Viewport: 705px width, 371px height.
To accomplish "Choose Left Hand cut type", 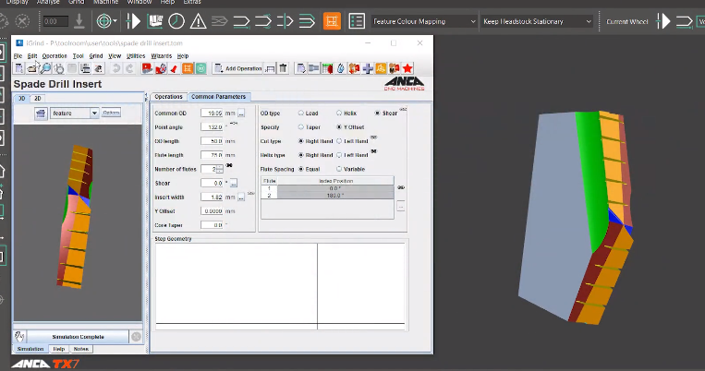I will coord(339,141).
